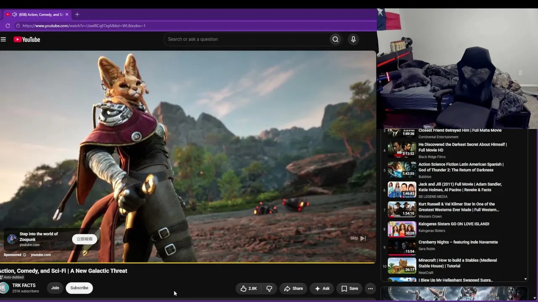Share this video

pos(293,289)
